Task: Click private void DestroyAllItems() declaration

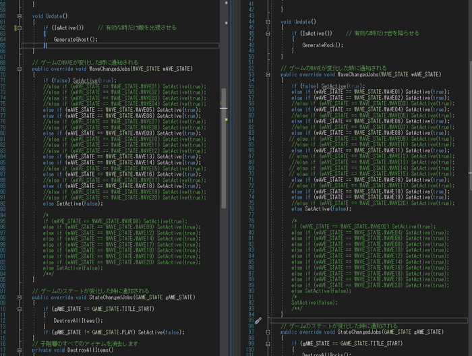Action: pos(73,350)
